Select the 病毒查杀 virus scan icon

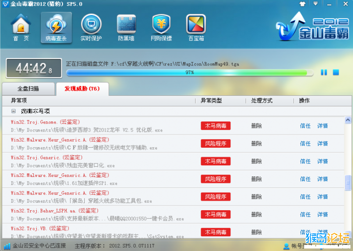click(56, 28)
